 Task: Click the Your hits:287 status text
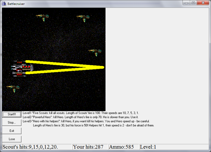88,147
